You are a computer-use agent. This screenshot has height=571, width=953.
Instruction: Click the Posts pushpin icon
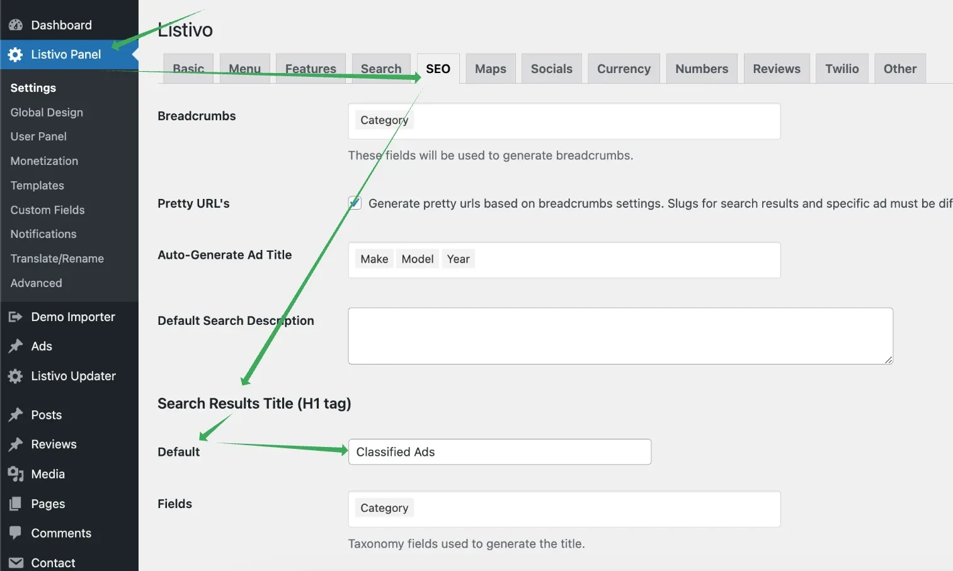[x=16, y=415]
